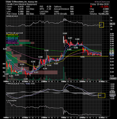Click the 0.426 price annotation

69,49
